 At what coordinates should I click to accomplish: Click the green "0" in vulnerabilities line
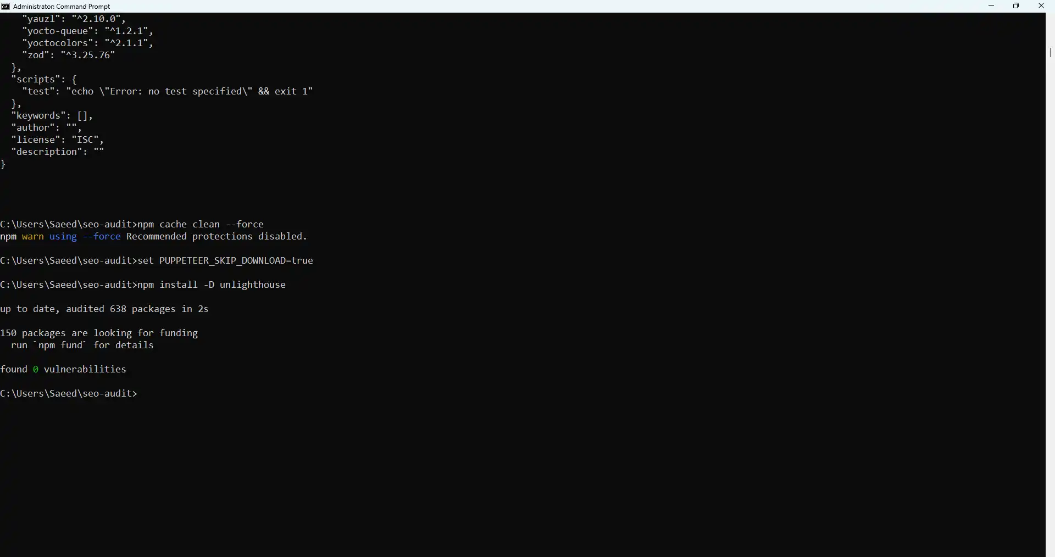click(x=36, y=370)
